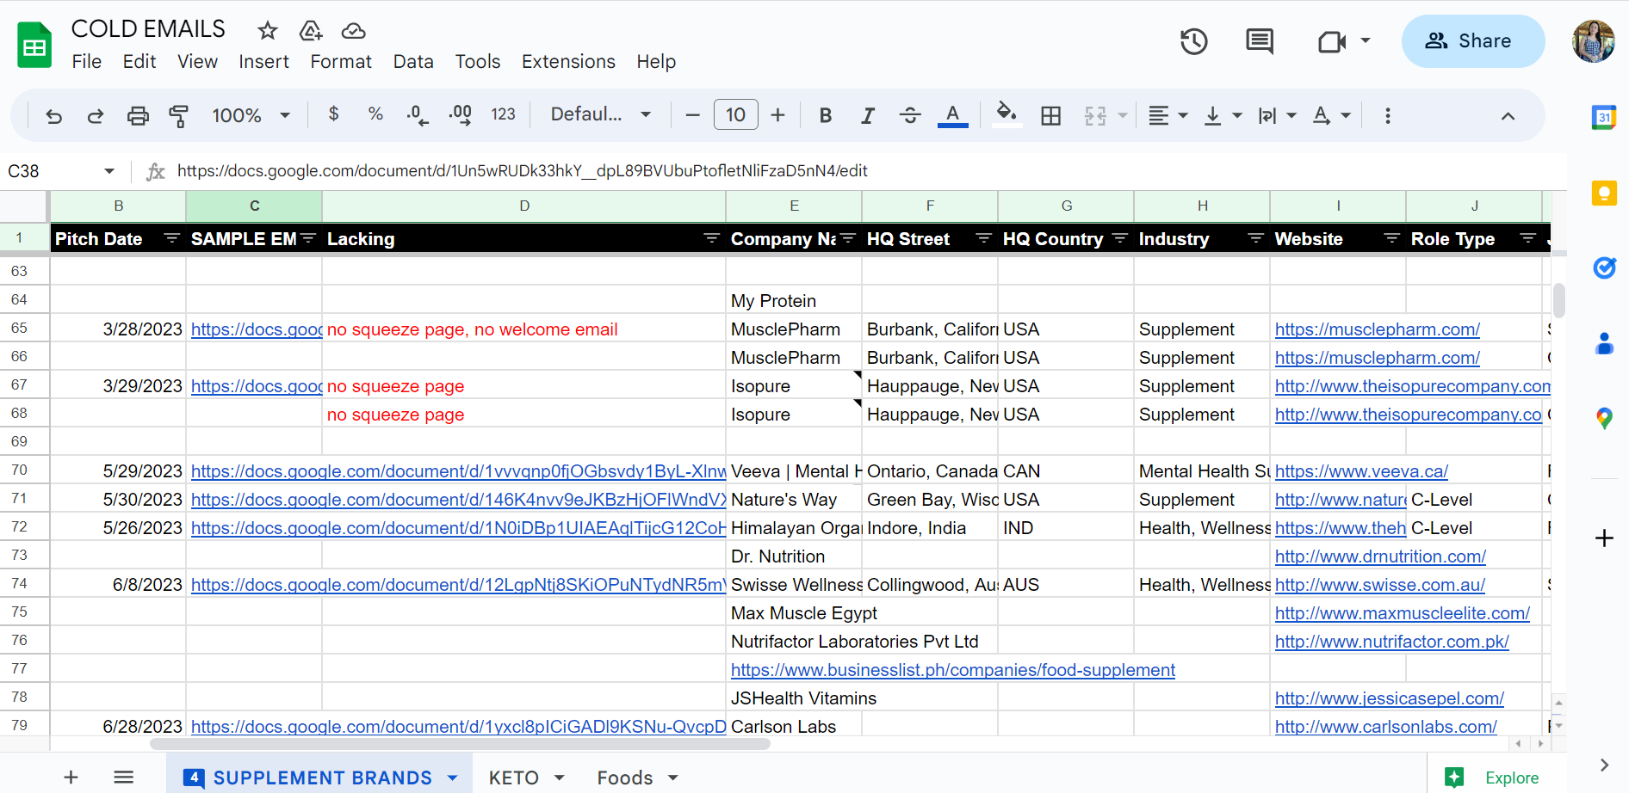
Task: Open the 123 number format menu
Action: [503, 114]
